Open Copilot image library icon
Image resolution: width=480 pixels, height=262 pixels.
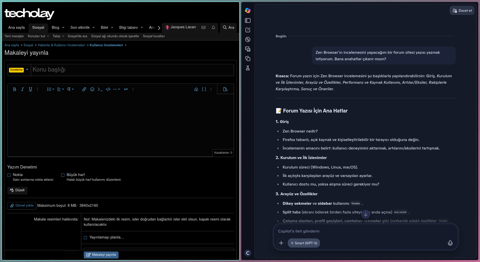click(248, 49)
